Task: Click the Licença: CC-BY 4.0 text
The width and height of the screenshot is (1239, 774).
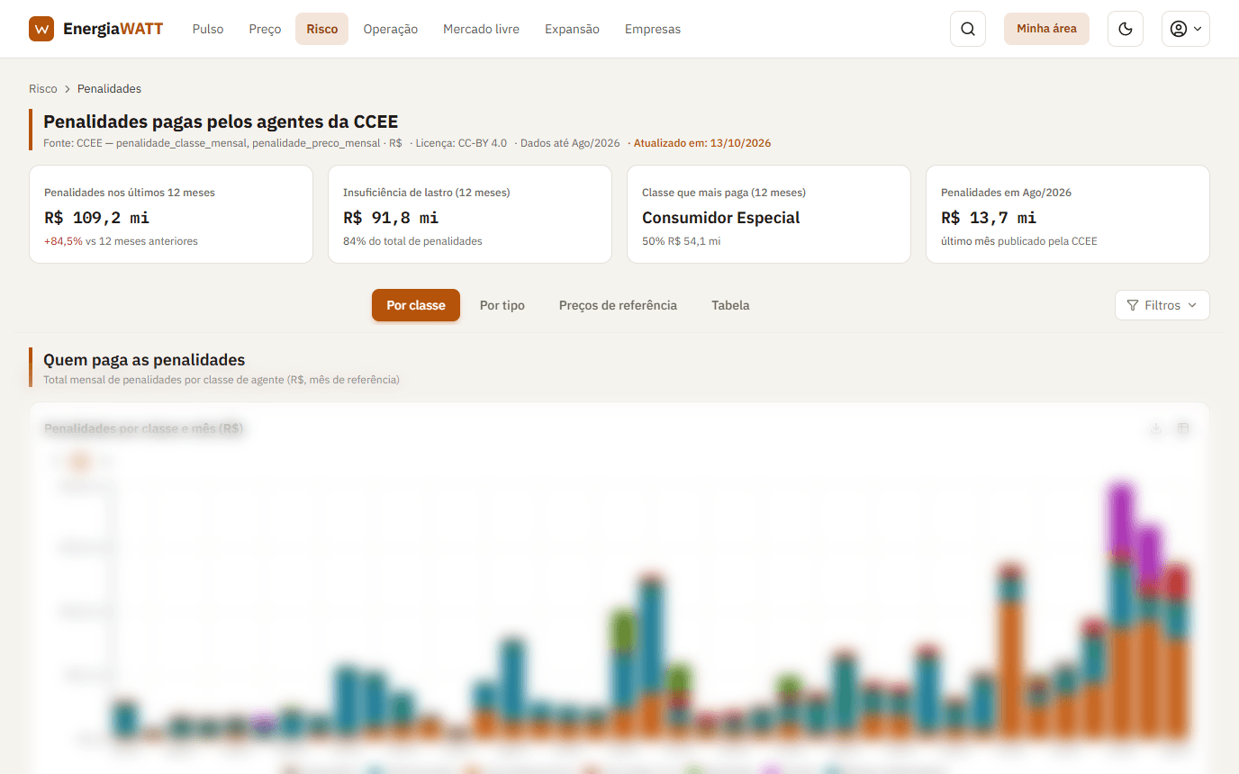Action: click(x=461, y=143)
